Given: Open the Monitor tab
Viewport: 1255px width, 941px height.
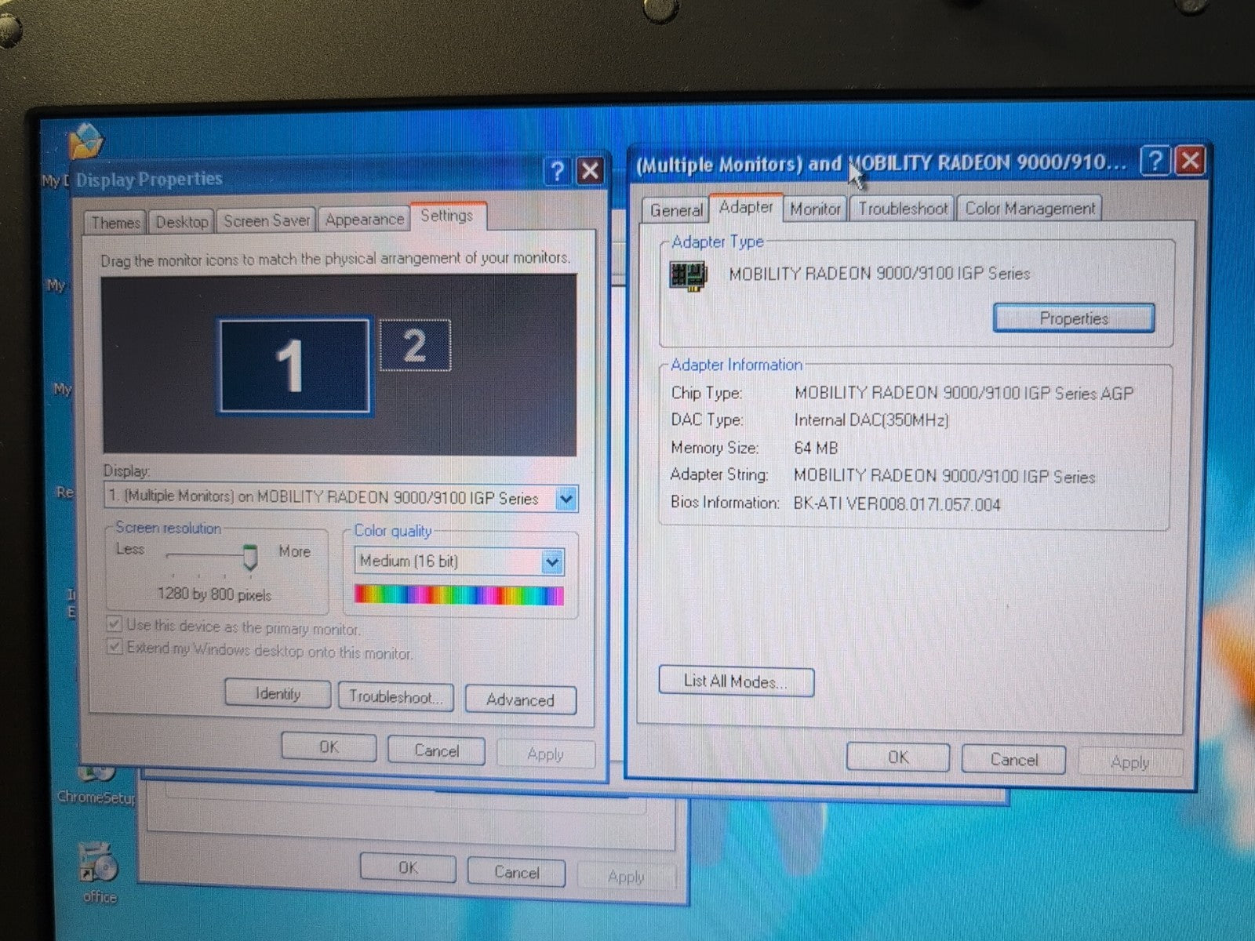Looking at the screenshot, I should [815, 209].
